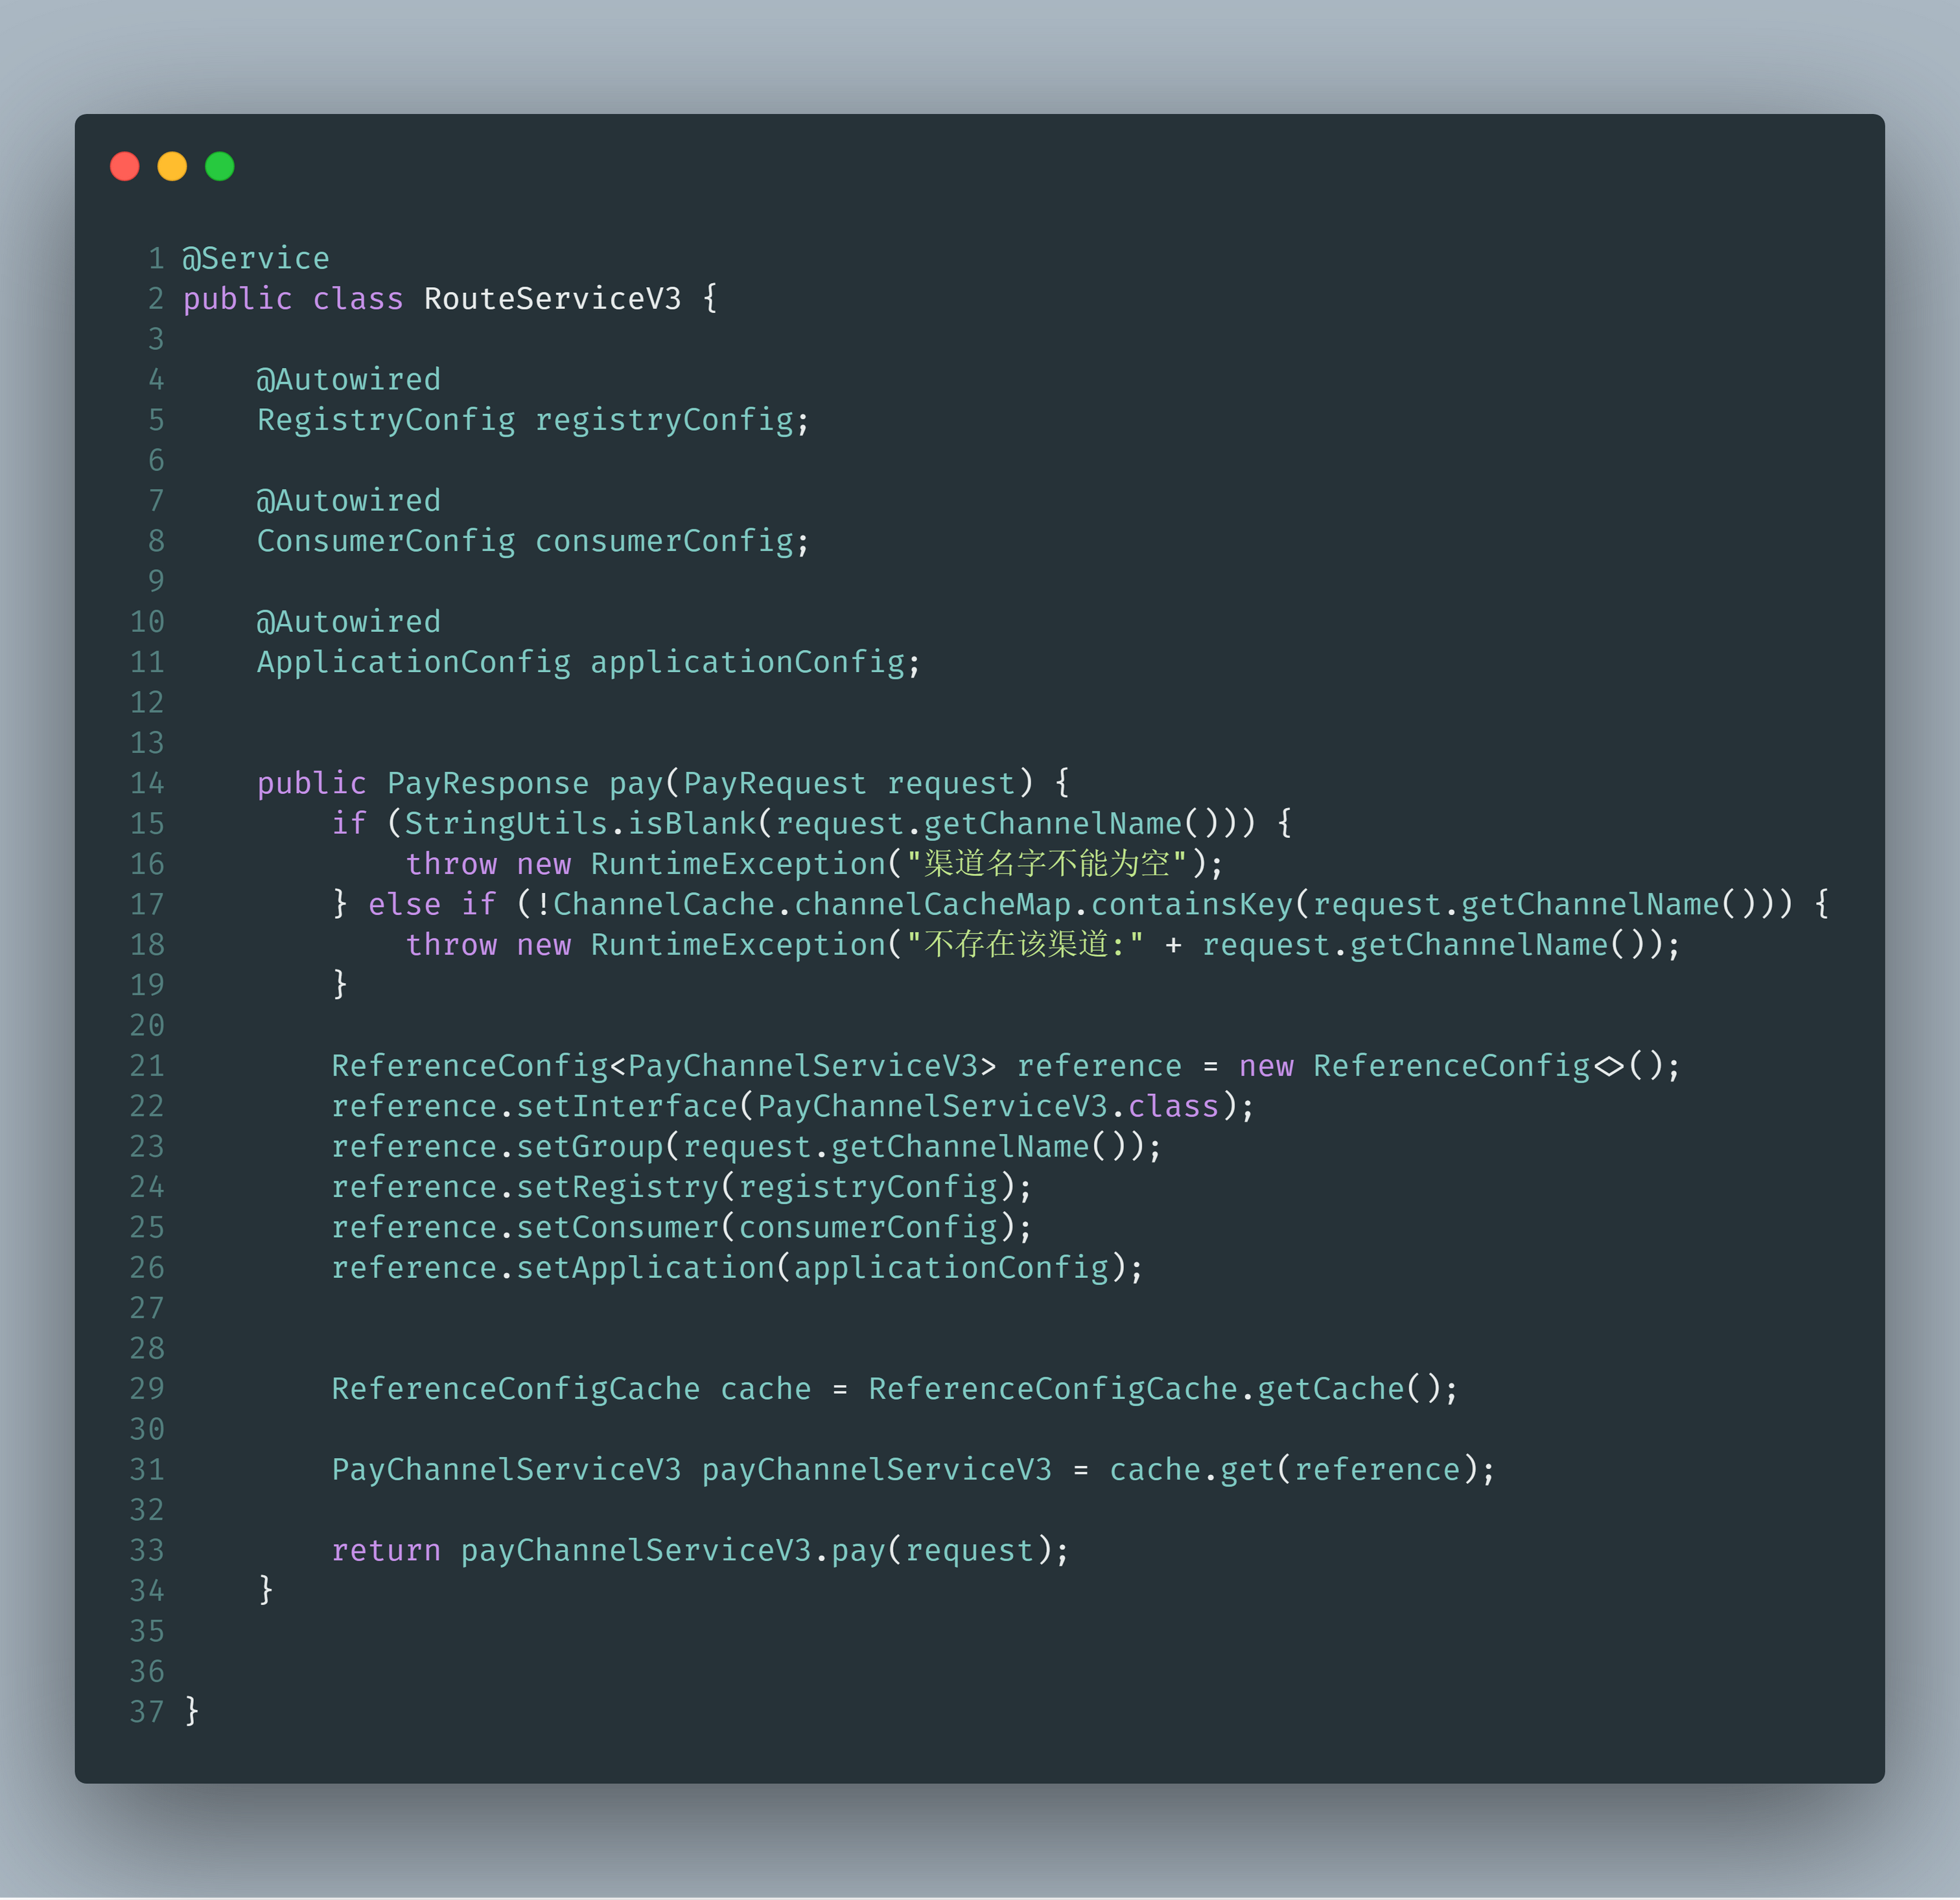Click the registryConfig field declaration
Screen dimensions: 1960x1900
[664, 420]
